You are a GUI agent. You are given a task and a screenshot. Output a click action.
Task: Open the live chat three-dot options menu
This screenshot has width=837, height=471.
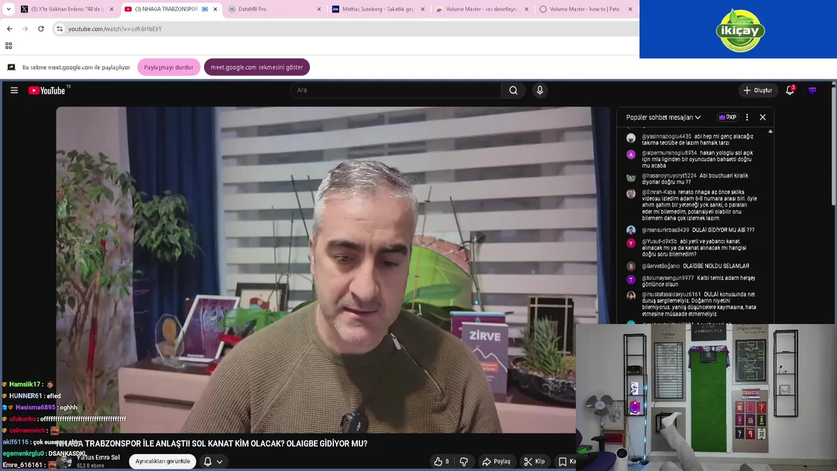747,117
